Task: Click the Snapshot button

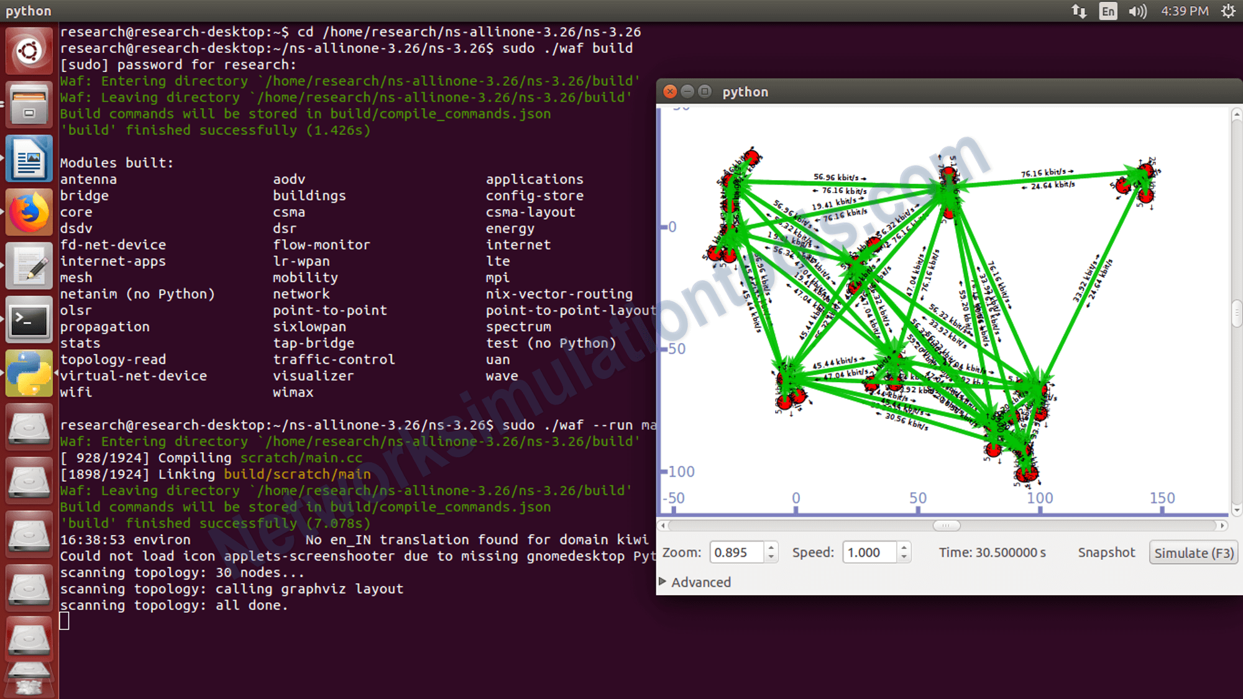Action: [1106, 552]
